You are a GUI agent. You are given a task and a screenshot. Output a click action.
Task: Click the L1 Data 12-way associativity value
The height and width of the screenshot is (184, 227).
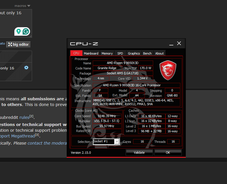173,116
